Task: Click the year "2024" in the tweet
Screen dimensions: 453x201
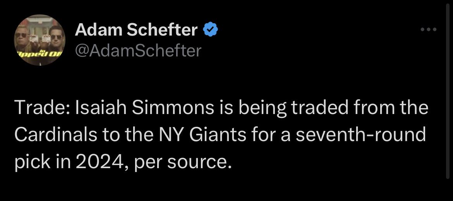Action: (101, 162)
